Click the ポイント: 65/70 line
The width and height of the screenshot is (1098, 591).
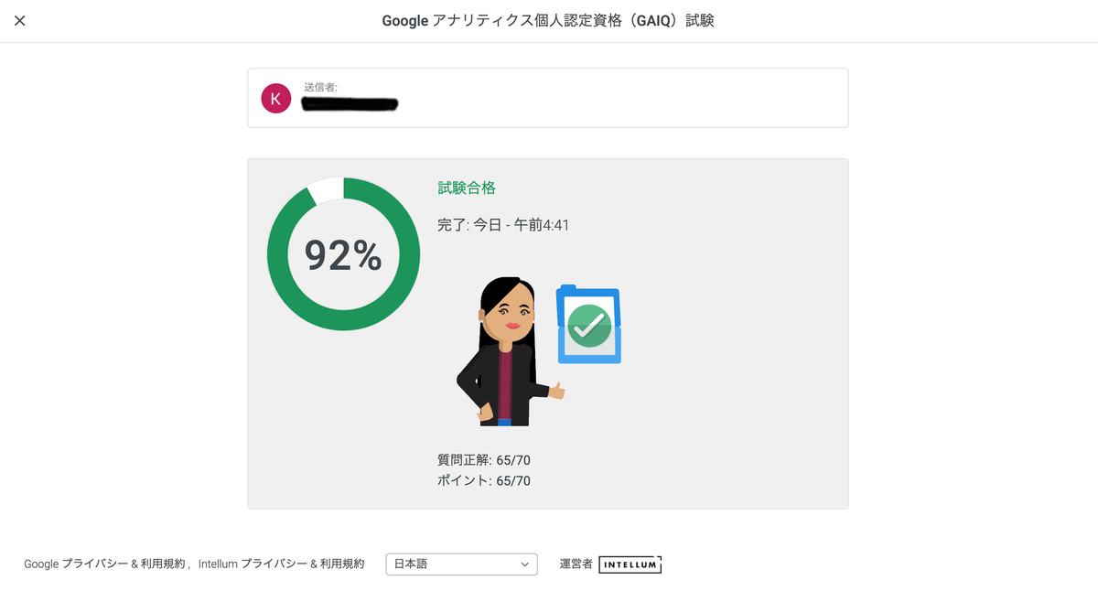(x=484, y=480)
